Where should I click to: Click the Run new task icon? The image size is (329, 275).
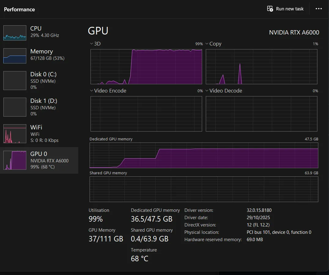point(270,9)
